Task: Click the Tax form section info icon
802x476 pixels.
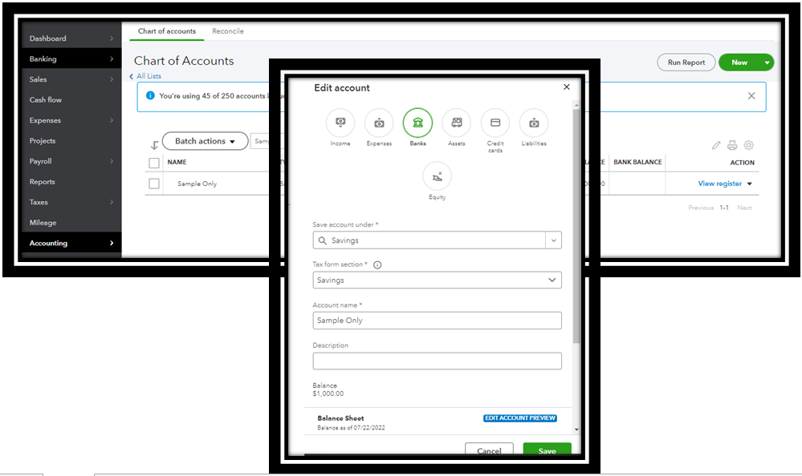Action: point(377,264)
